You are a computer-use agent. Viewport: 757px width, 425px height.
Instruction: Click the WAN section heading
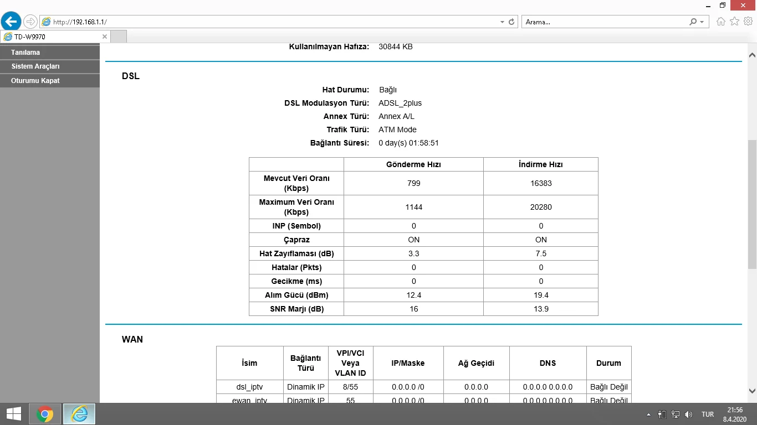(132, 340)
